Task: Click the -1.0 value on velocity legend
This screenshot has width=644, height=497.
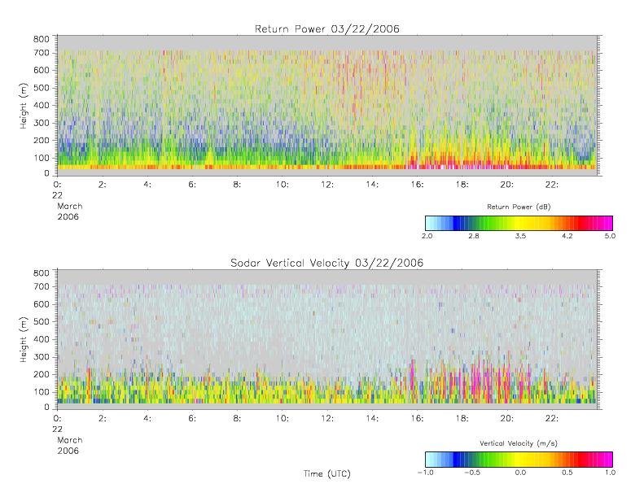Action: click(425, 473)
